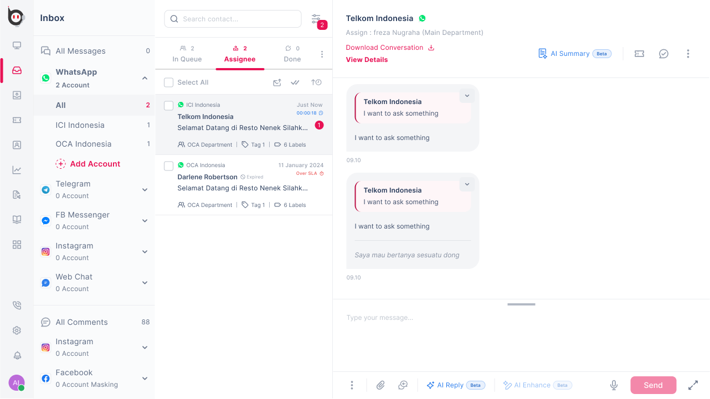Switch to the Assignee tab

[x=240, y=54]
